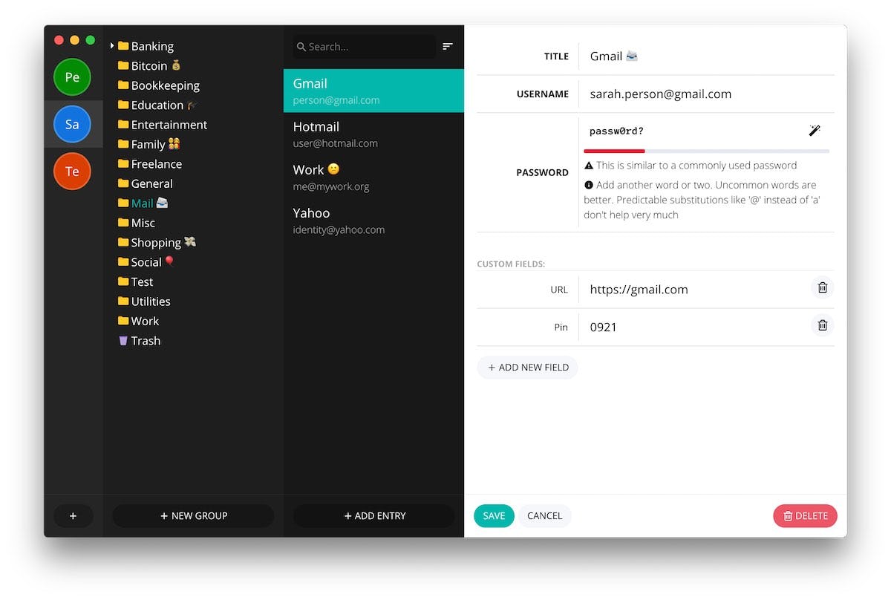Screen dimensions: 891x600
Task: Open the Bitcoin folder
Action: [148, 66]
